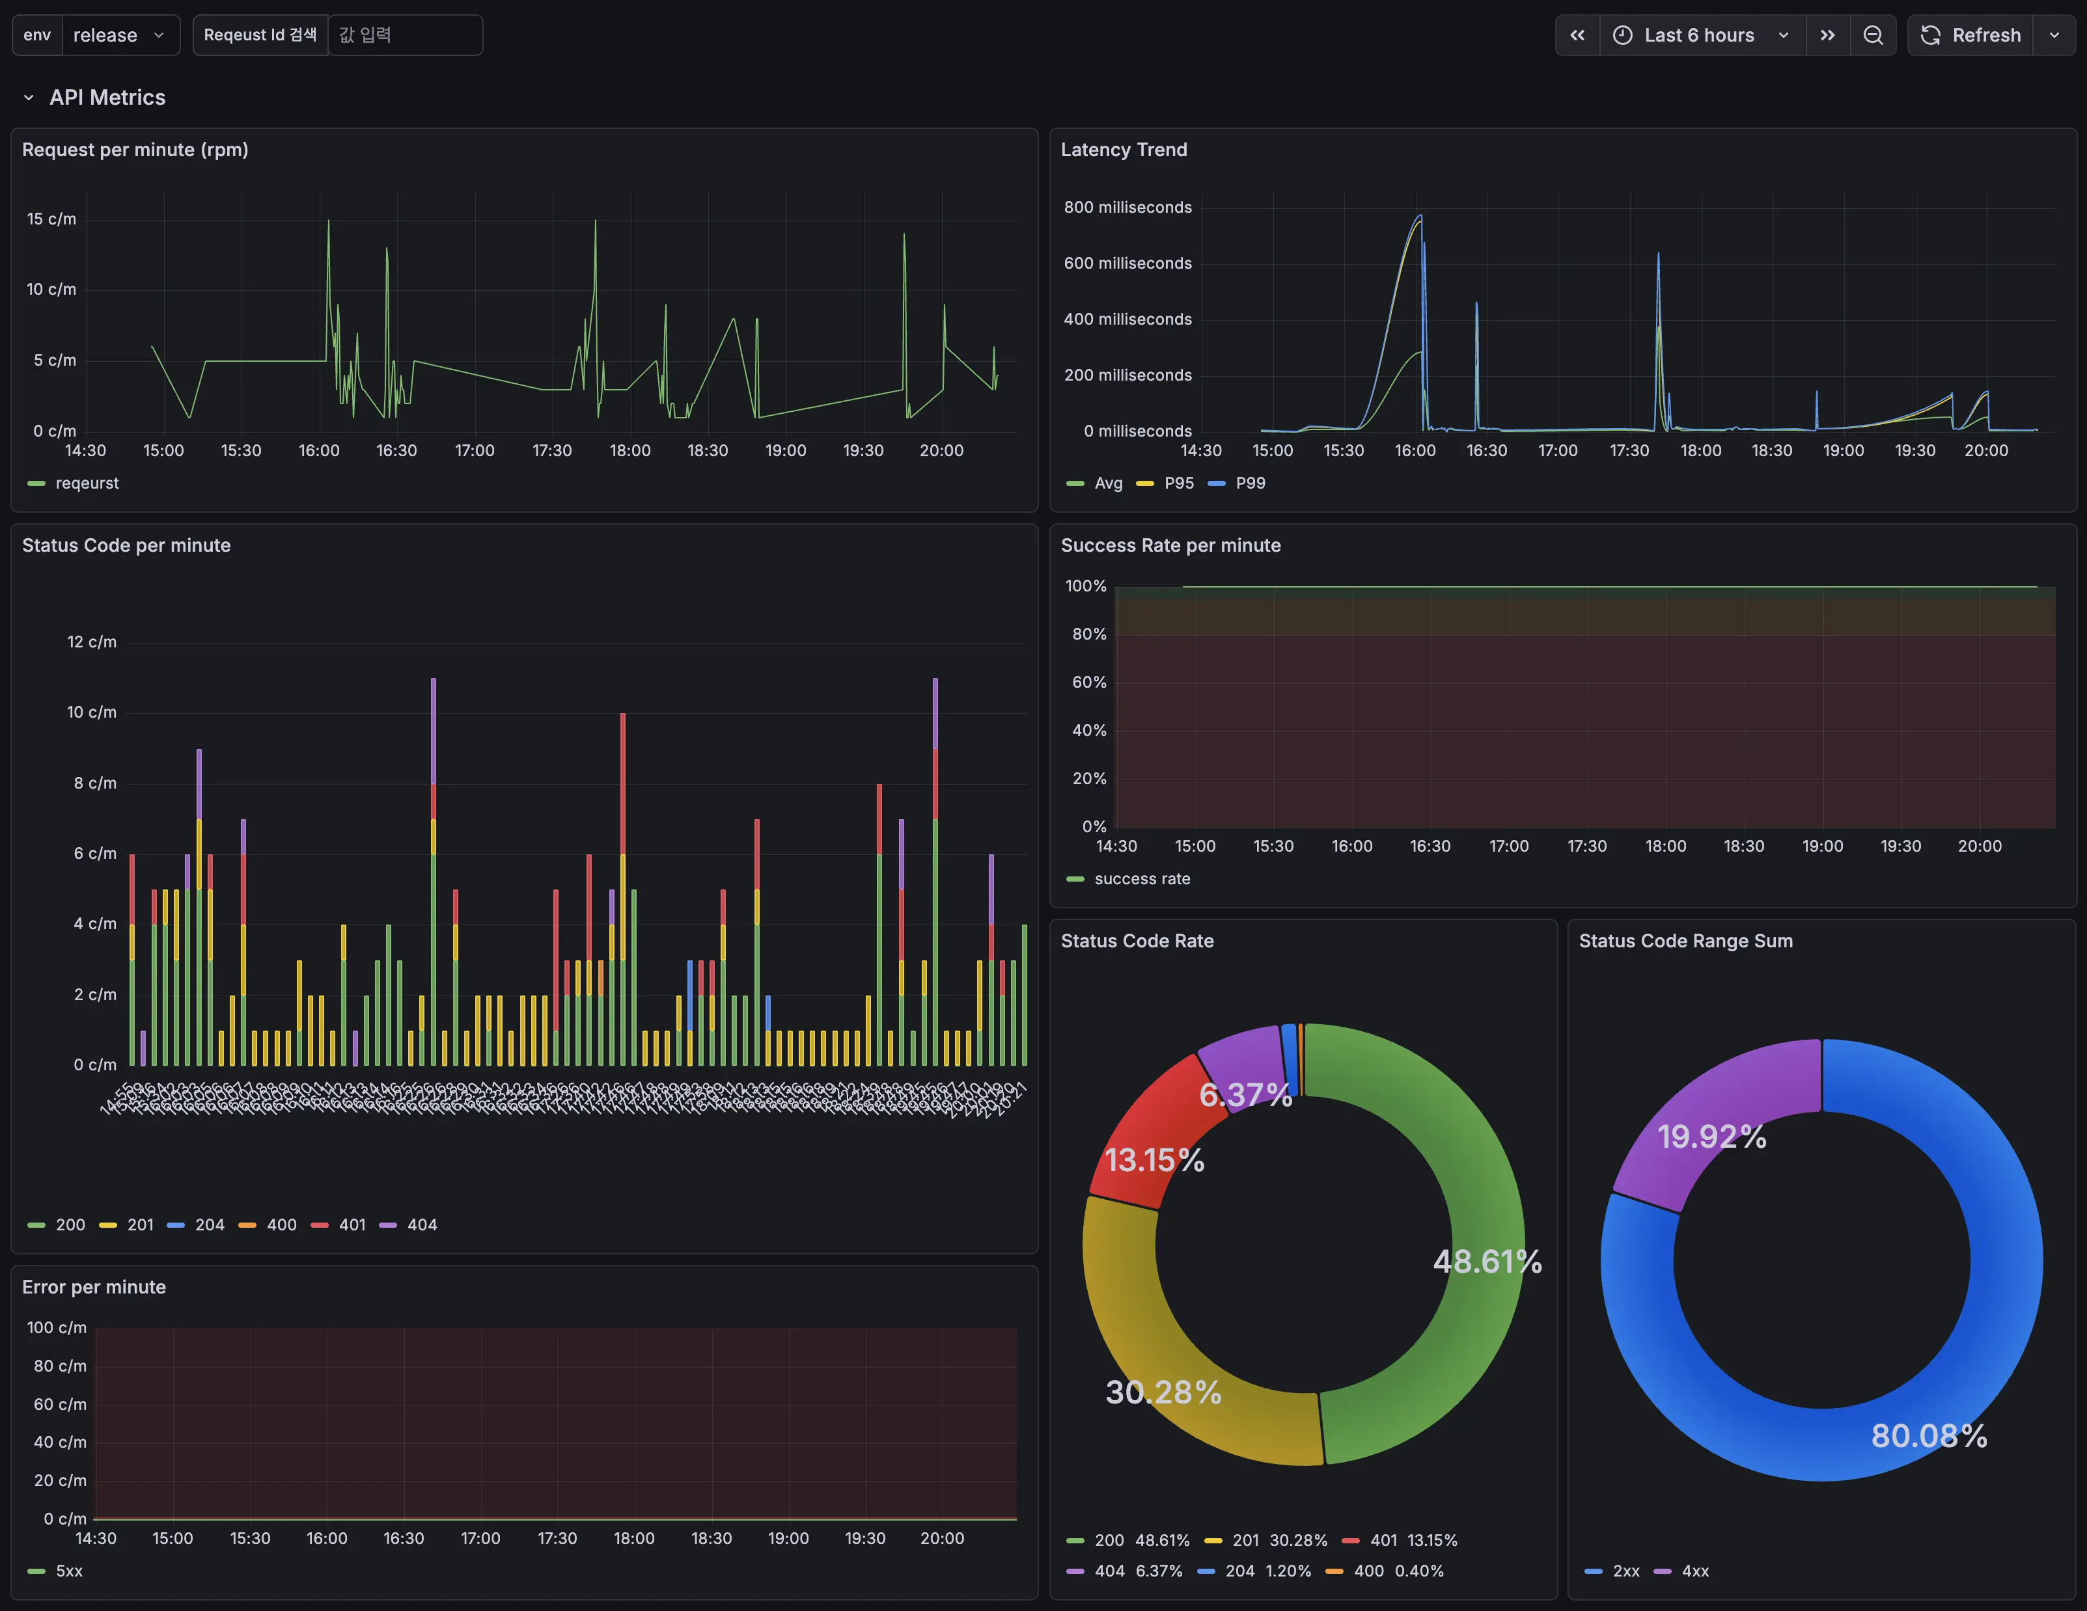Collapse the API Metrics row
This screenshot has width=2087, height=1611.
(x=29, y=98)
